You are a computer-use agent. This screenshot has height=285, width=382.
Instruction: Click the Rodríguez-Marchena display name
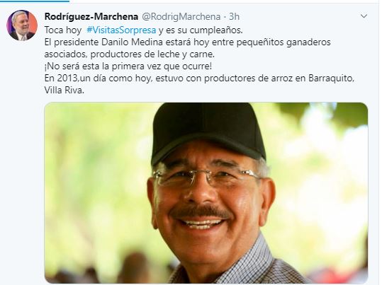point(91,16)
